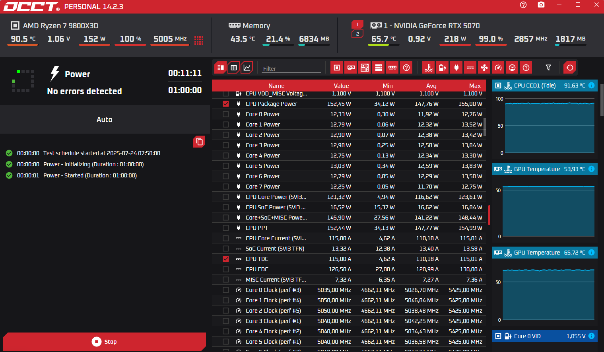Image resolution: width=604 pixels, height=352 pixels.
Task: Select GPU number 2
Action: point(357,34)
